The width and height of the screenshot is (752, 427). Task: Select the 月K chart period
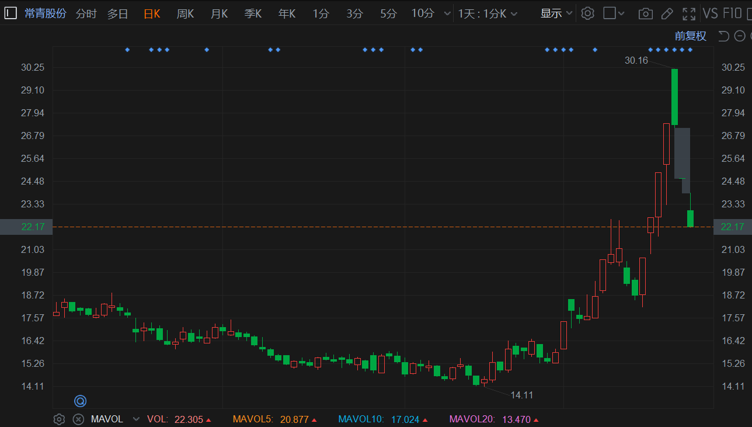219,13
